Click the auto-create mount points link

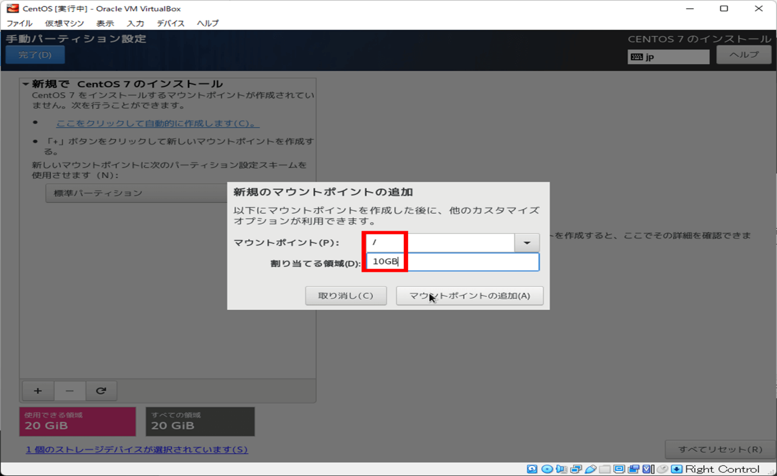[158, 123]
